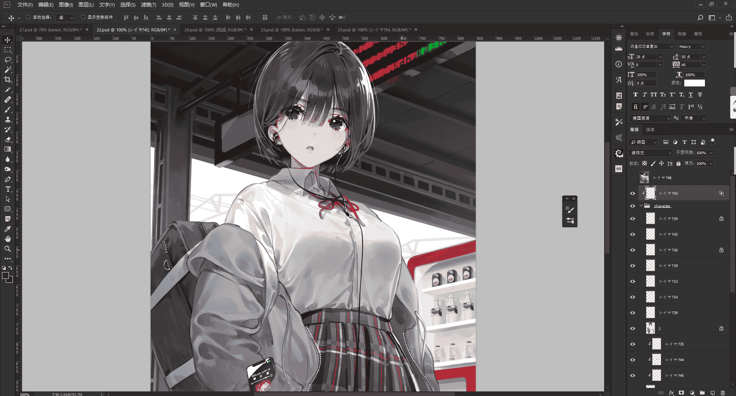Image resolution: width=736 pixels, height=396 pixels.
Task: Select the Magic Wand tool
Action: [8, 70]
